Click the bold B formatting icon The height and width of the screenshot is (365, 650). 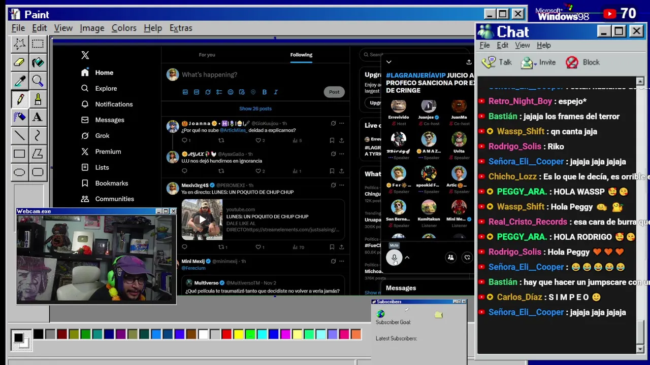pos(265,92)
